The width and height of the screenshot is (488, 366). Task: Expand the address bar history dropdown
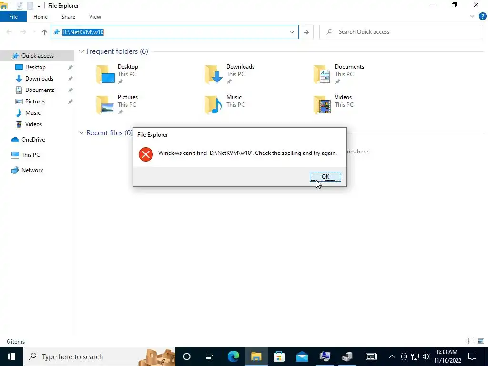[292, 32]
